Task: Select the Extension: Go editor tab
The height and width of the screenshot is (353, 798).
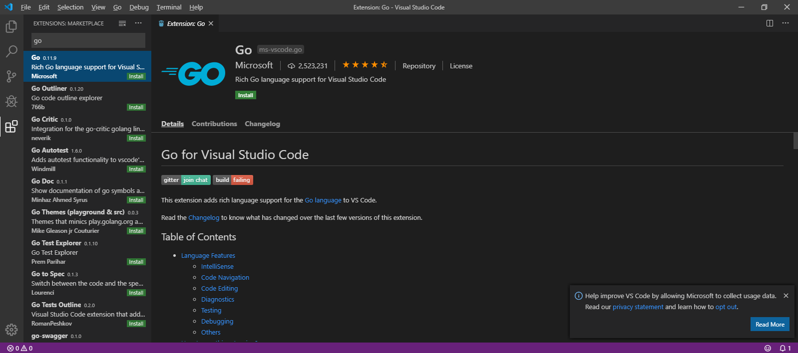Action: click(x=185, y=23)
